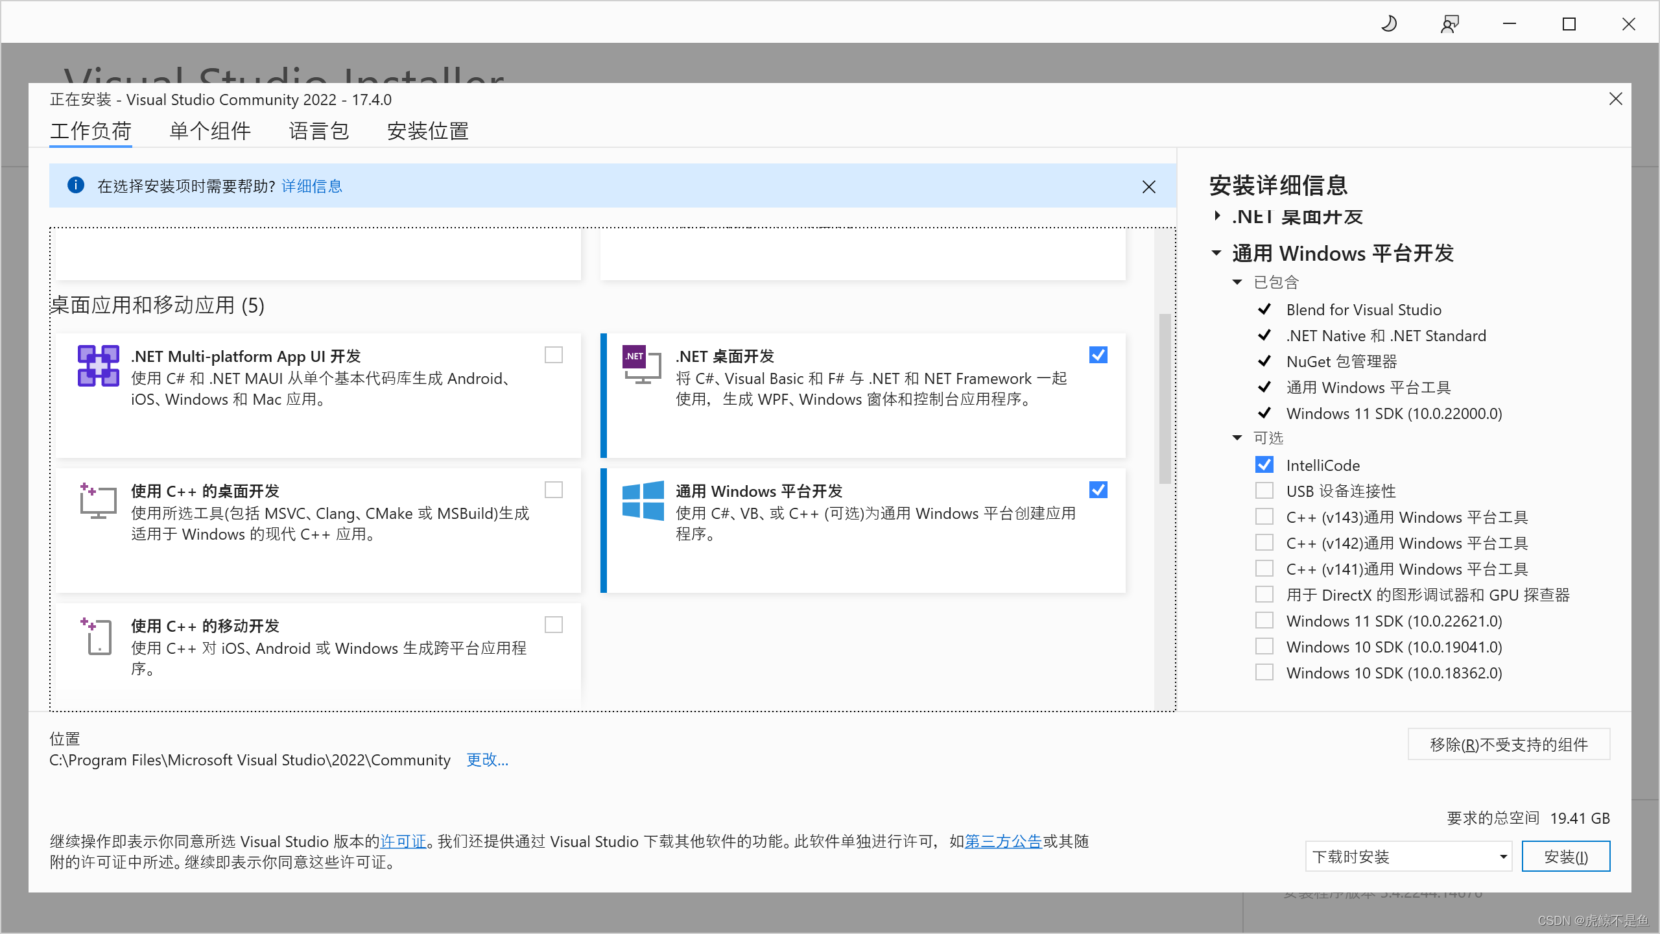Uncheck the 通用 Windows 平台开发 workload
This screenshot has width=1660, height=934.
tap(1098, 490)
